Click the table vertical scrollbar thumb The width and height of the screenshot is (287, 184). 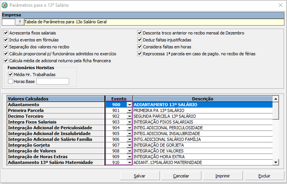coord(276,111)
